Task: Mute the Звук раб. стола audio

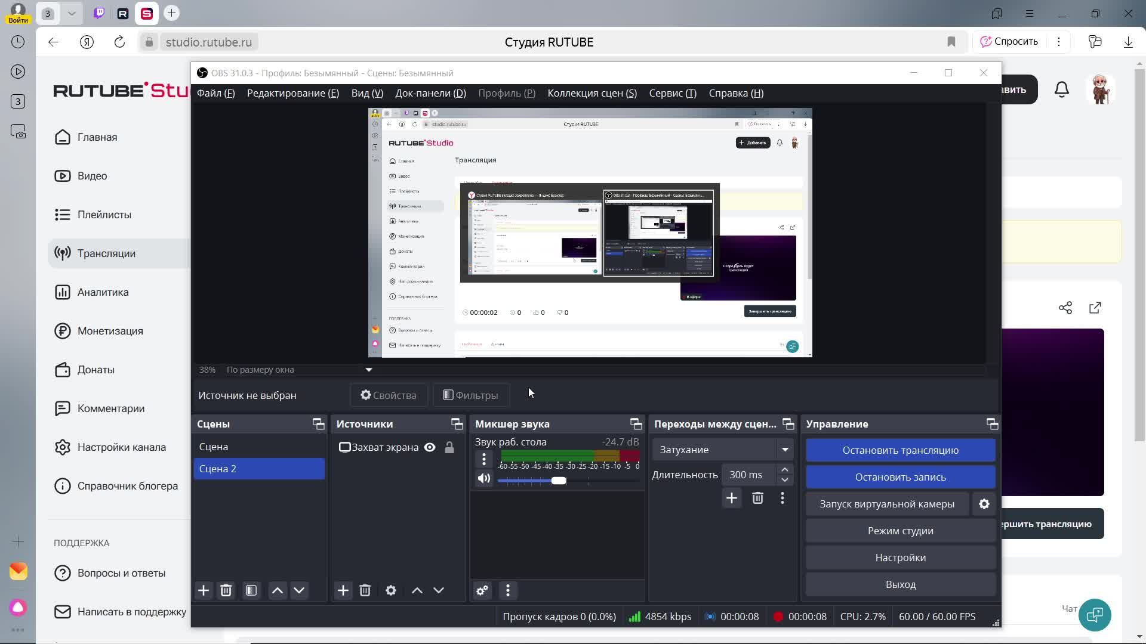Action: (484, 478)
